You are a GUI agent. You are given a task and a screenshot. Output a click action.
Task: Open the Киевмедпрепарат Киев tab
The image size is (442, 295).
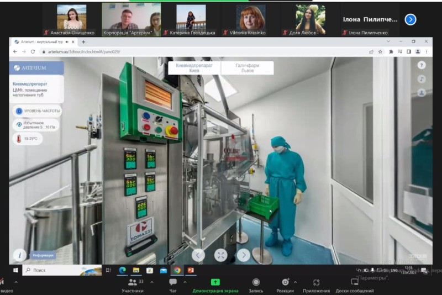tap(194, 67)
